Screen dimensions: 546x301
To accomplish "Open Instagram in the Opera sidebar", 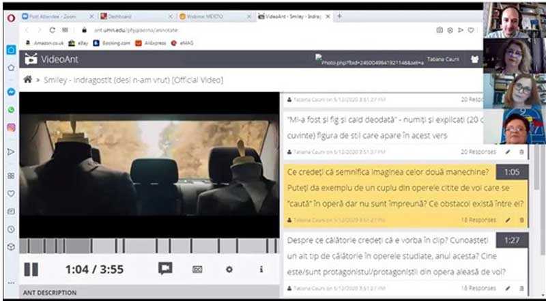I will pyautogui.click(x=11, y=128).
